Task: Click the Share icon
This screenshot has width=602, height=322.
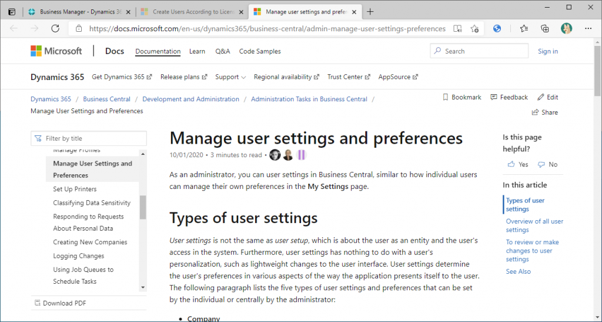Action: 535,112
